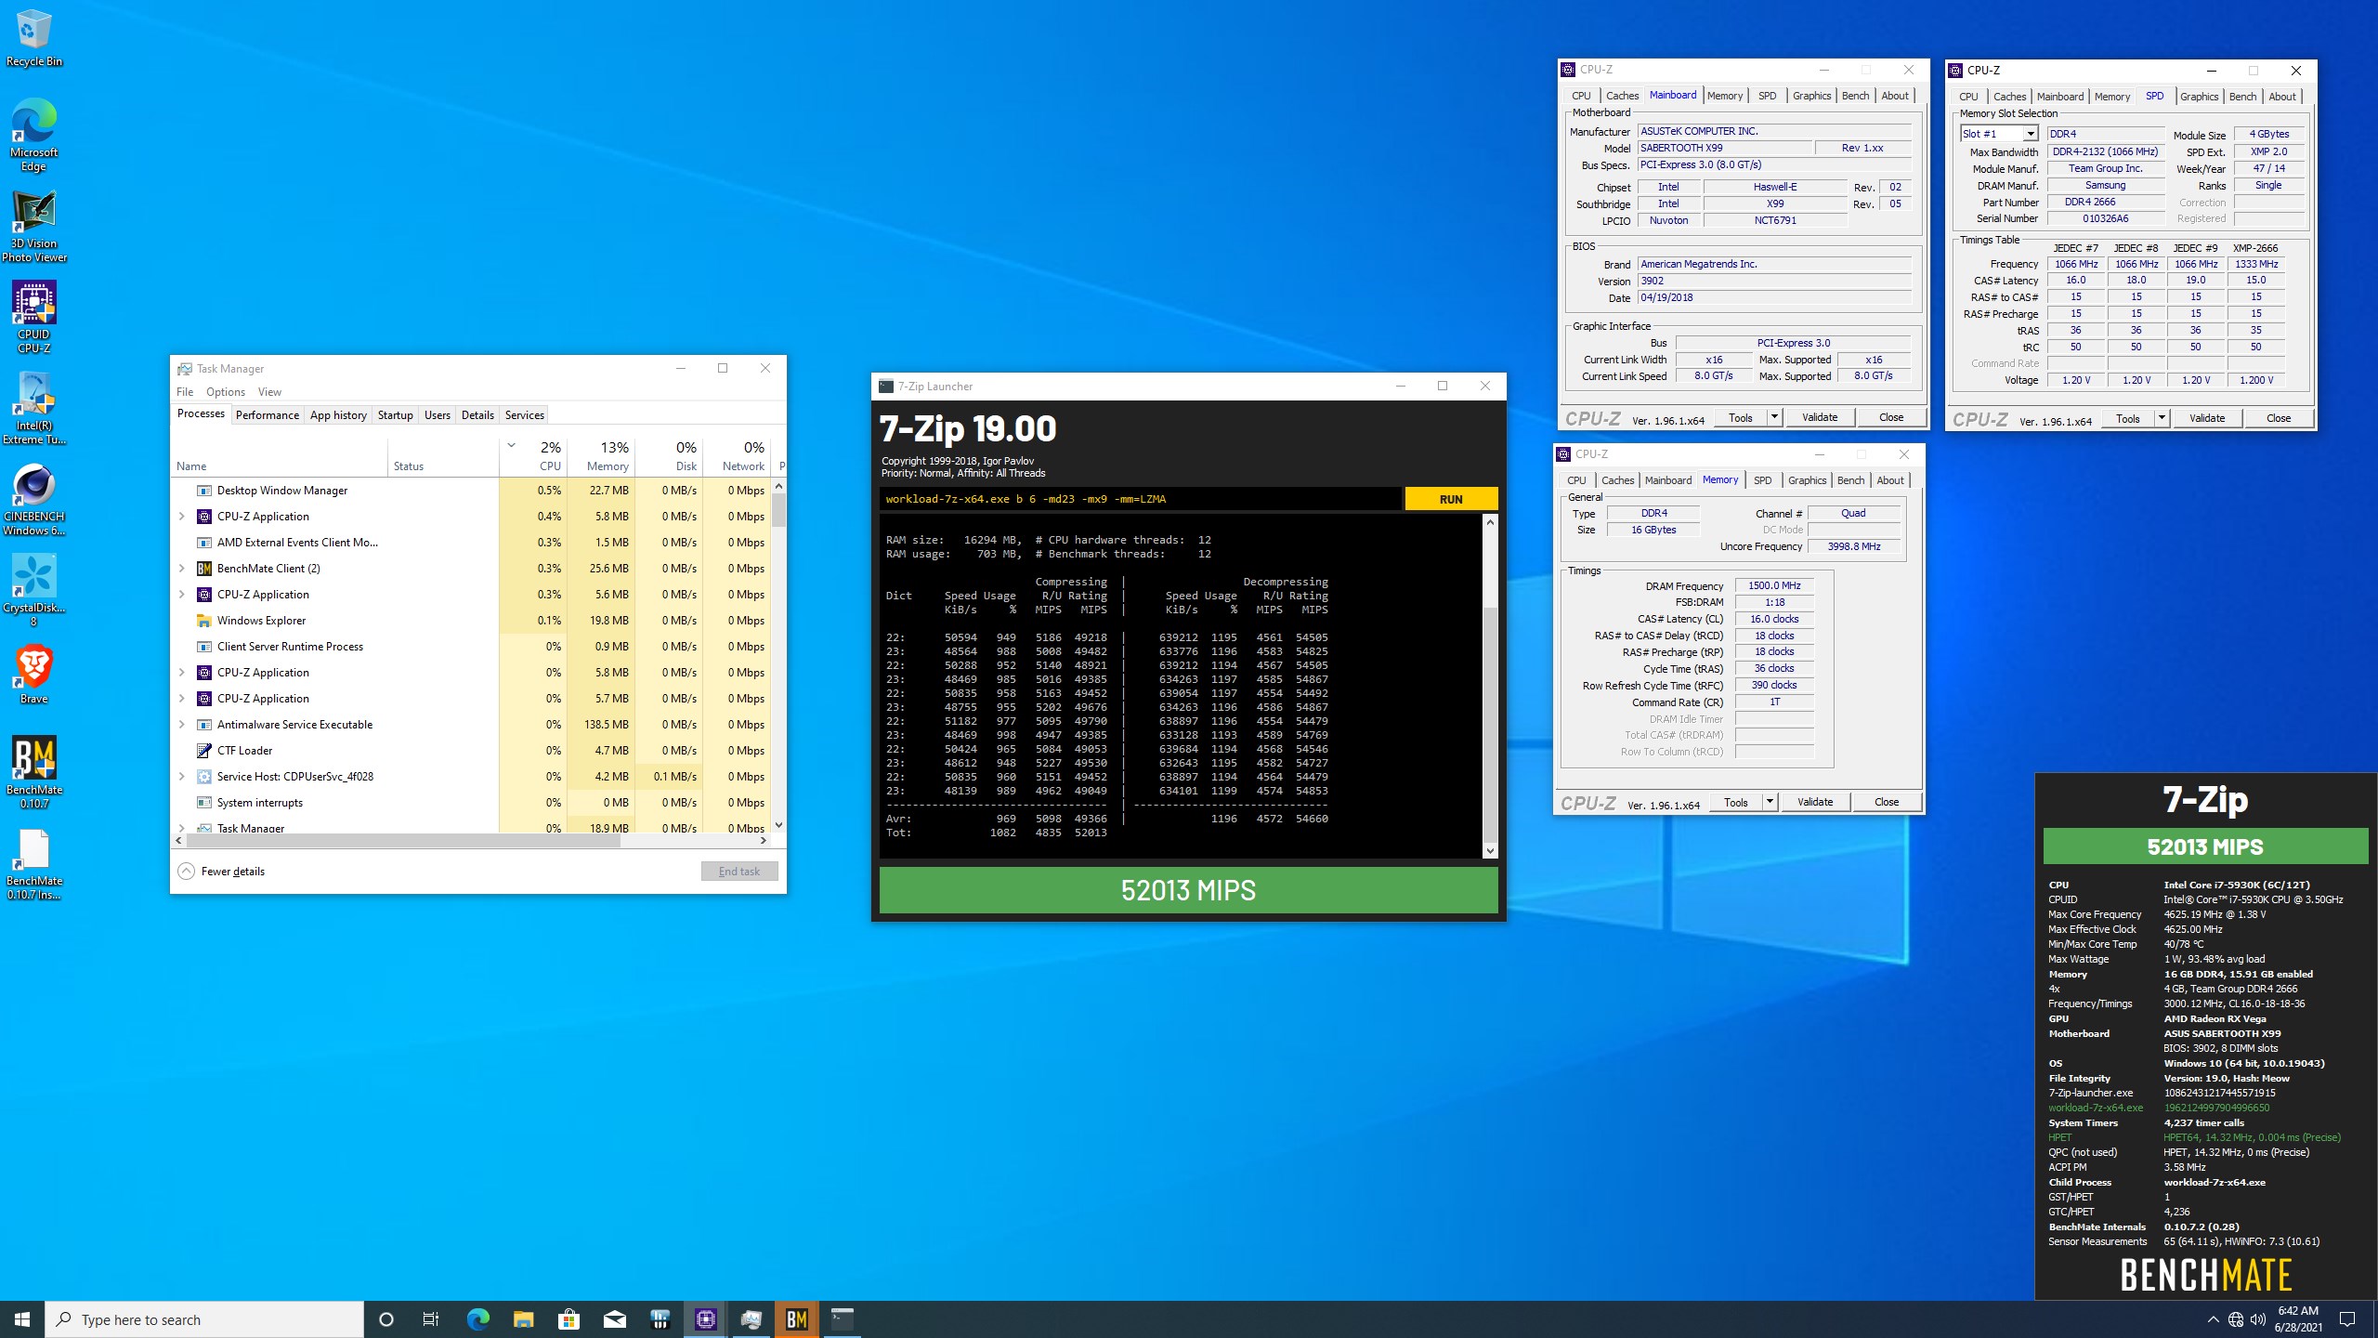The width and height of the screenshot is (2378, 1338).
Task: Open 3D Vision Photo Viewer shortcut
Action: tap(34, 226)
